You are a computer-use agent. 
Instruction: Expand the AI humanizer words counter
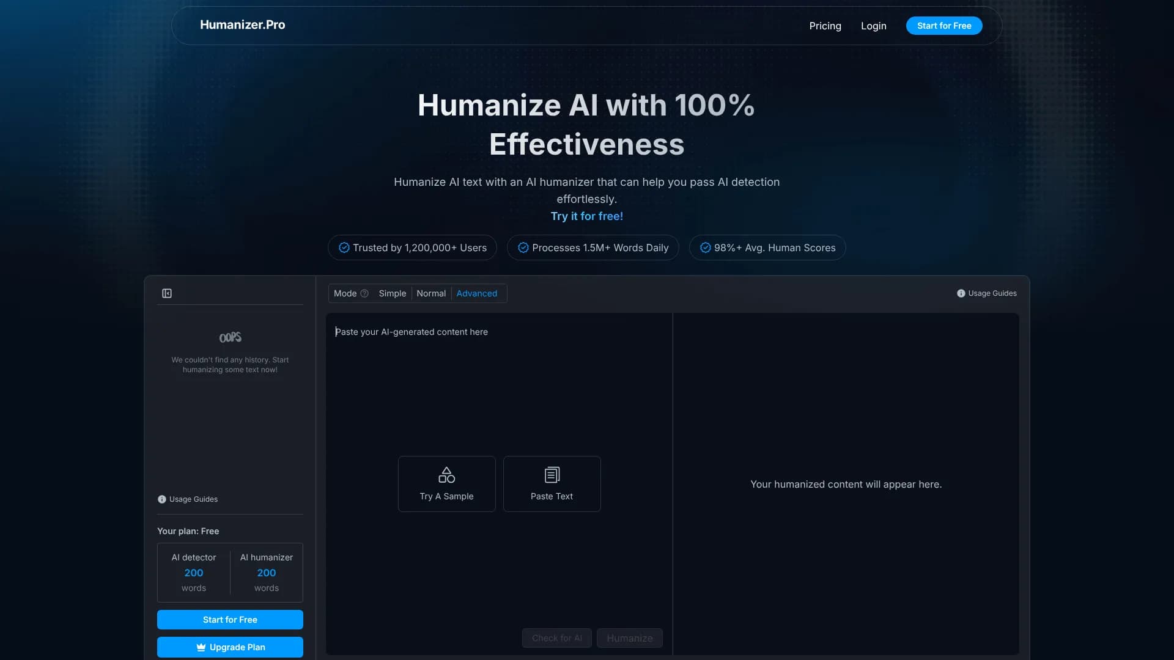click(266, 573)
